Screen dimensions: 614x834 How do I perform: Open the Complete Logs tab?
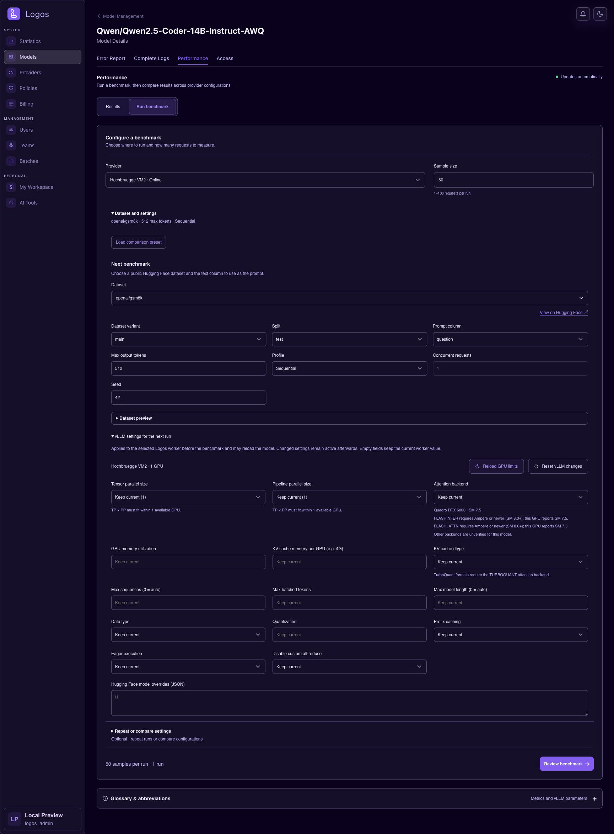click(x=151, y=58)
